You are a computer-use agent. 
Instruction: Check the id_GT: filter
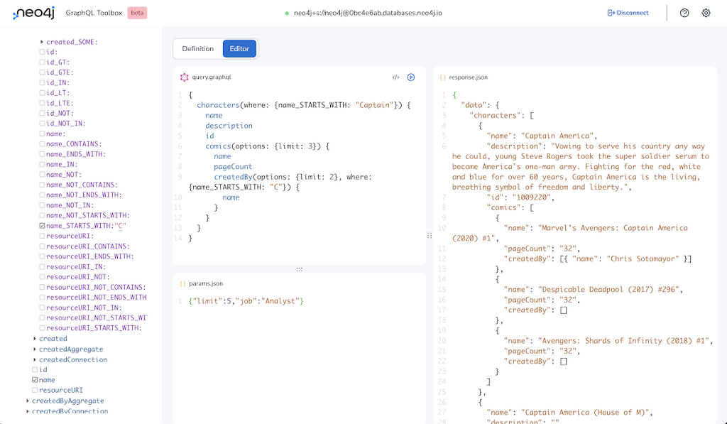tap(42, 62)
